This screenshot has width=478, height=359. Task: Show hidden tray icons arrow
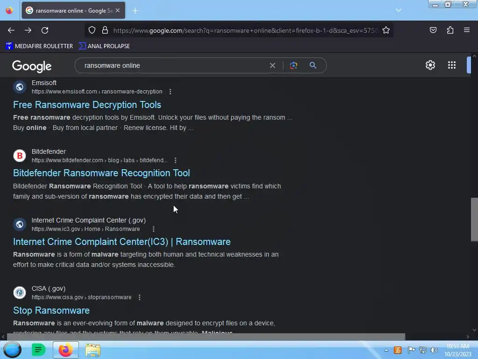click(x=386, y=350)
